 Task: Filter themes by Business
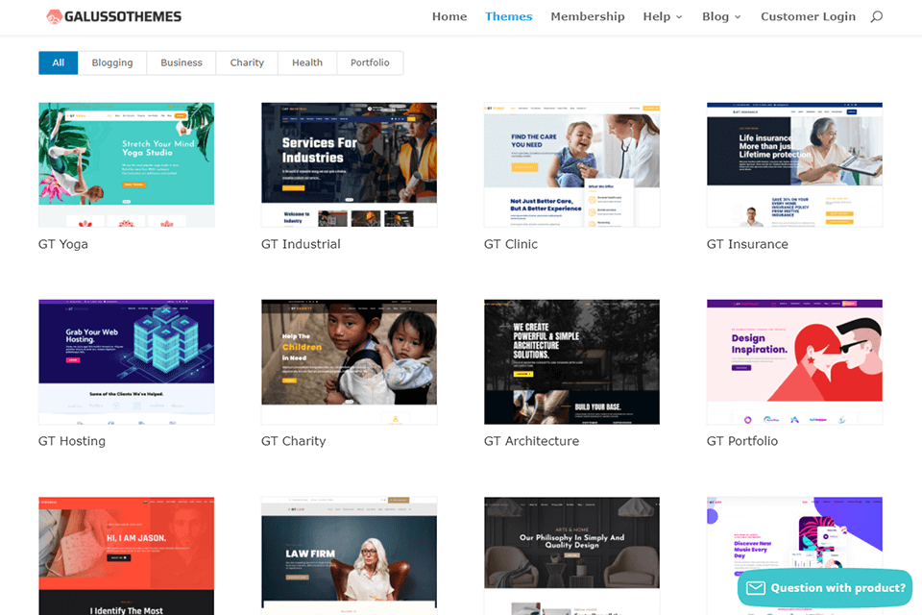point(182,63)
